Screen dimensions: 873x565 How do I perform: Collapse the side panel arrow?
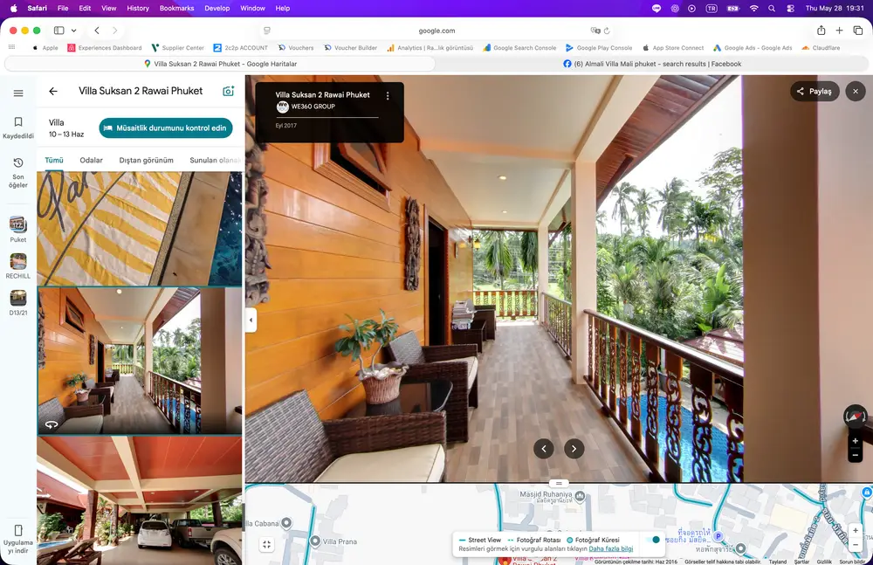pyautogui.click(x=251, y=320)
